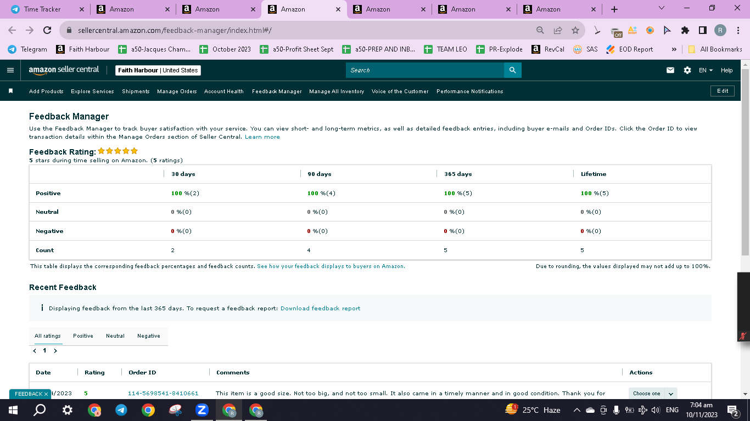Click the Learn more link
This screenshot has width=750, height=421.
click(x=262, y=137)
